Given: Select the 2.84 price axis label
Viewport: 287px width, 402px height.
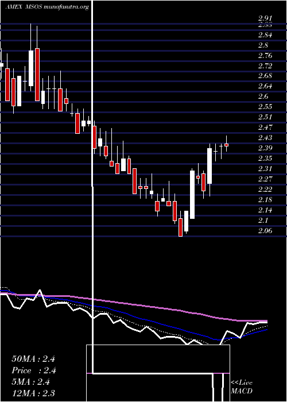Looking at the screenshot, I should (265, 35).
